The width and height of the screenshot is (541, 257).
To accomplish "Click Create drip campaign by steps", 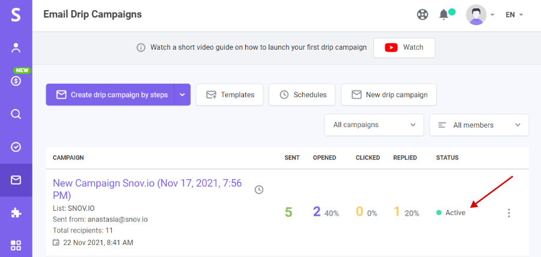I will (x=110, y=95).
